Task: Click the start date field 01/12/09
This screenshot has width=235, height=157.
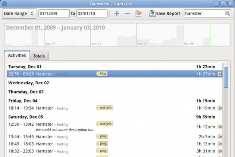Action: (x=54, y=14)
